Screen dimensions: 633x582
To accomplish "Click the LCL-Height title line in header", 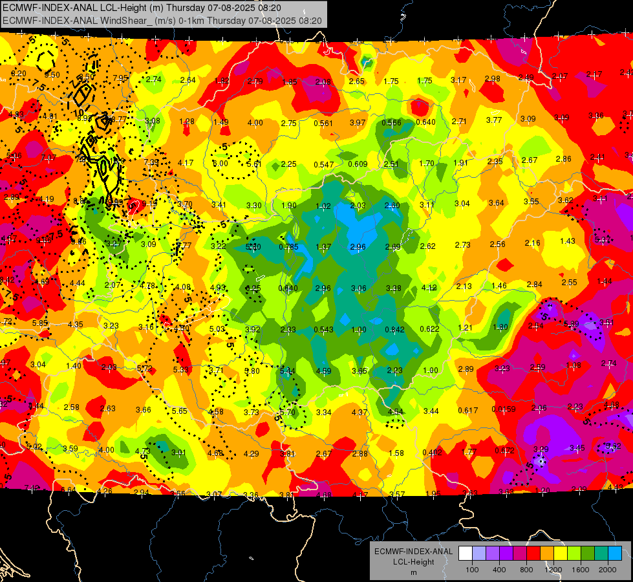I will pyautogui.click(x=142, y=8).
